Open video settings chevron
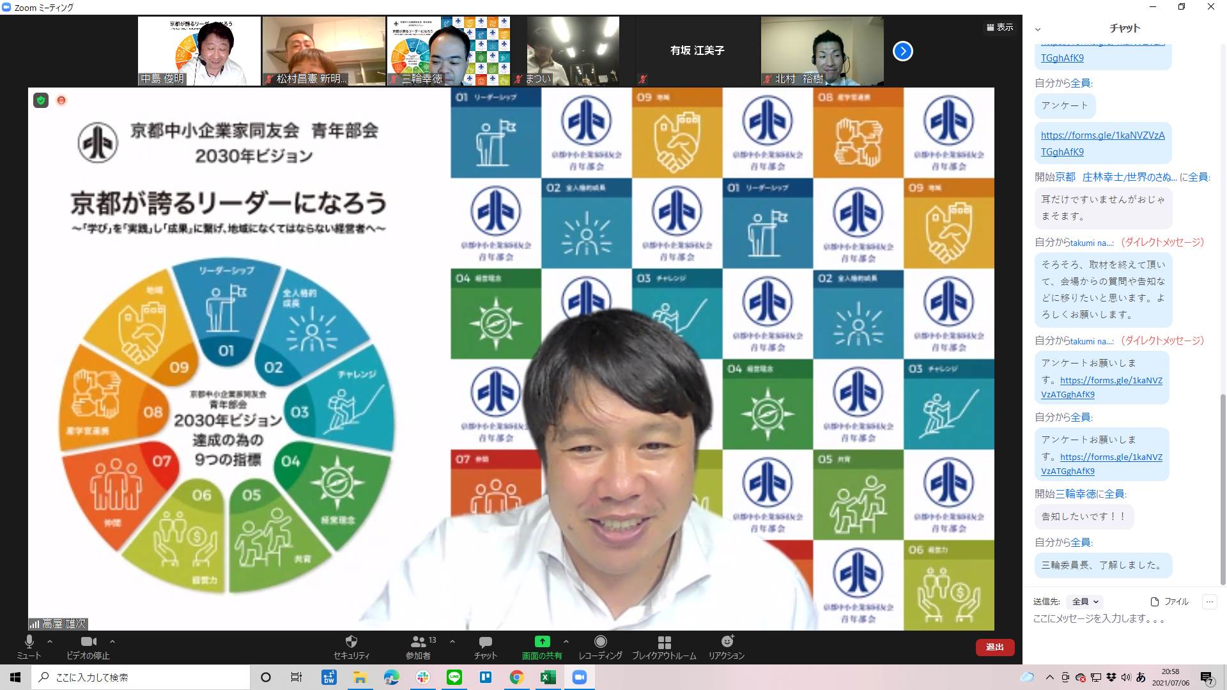The height and width of the screenshot is (690, 1227). pyautogui.click(x=112, y=641)
